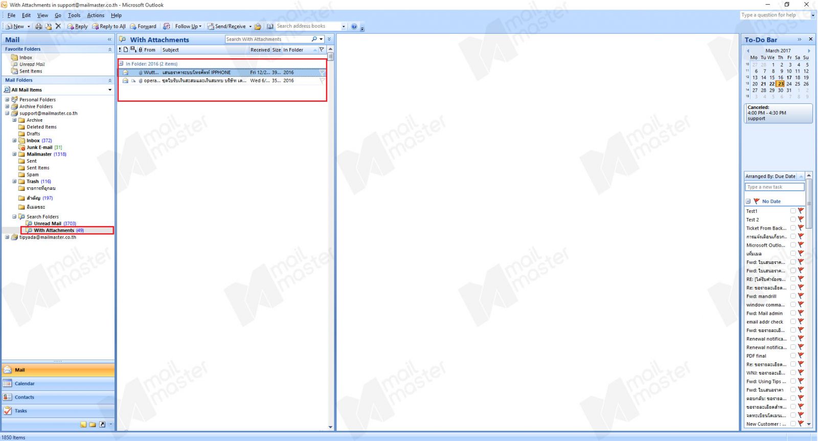Open the Follow Up dropdown
Screen dimensions: 818x441
188,27
